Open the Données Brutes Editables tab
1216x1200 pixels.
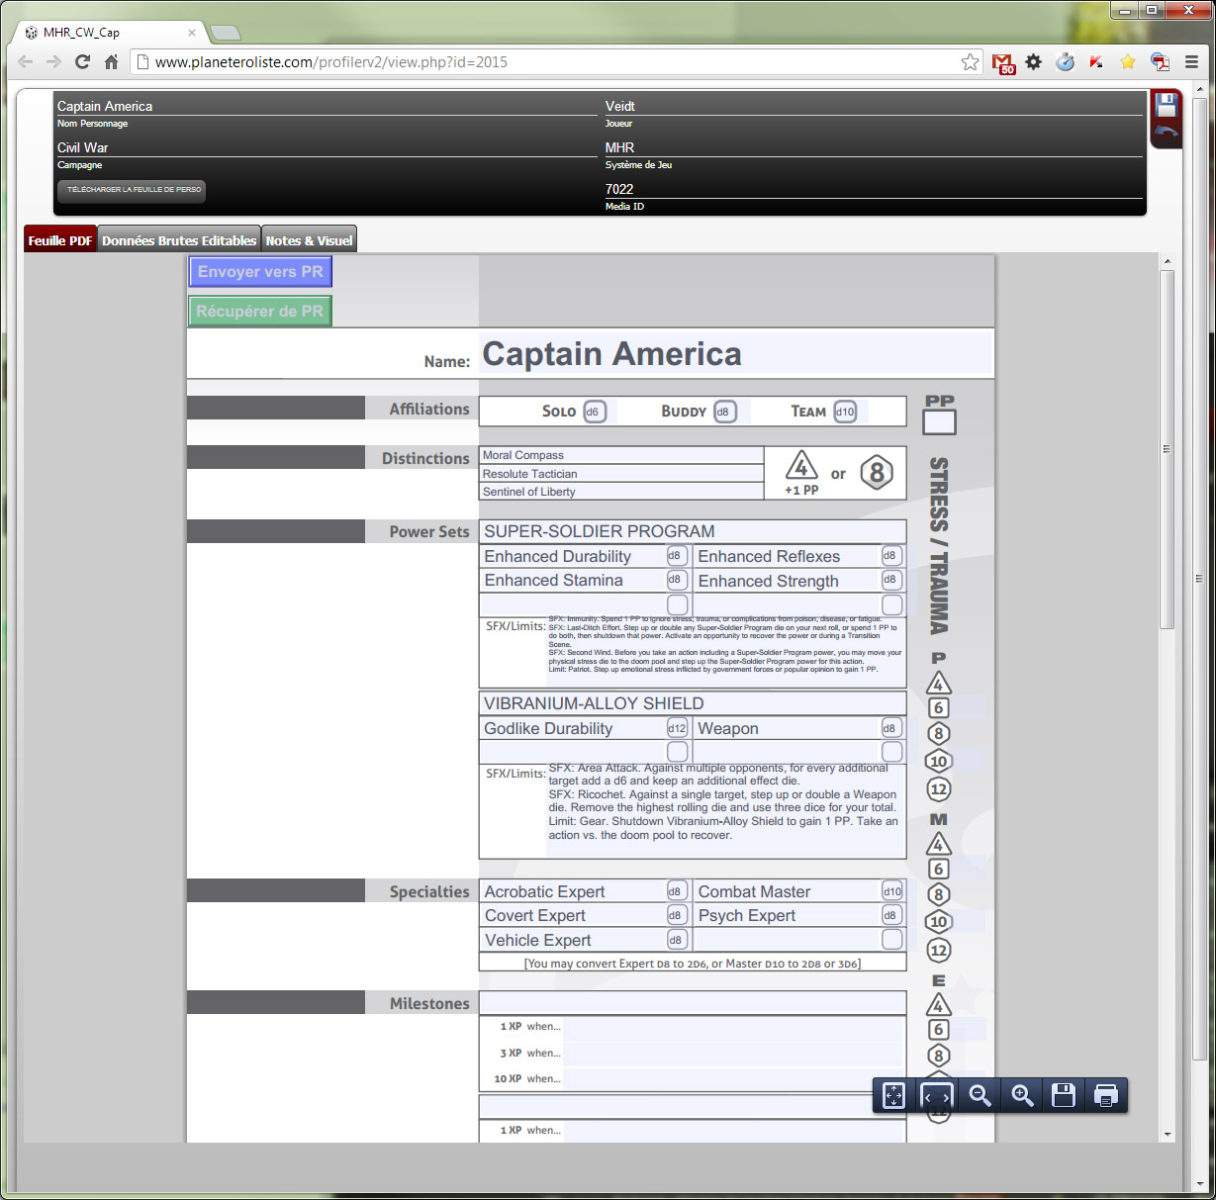(179, 240)
